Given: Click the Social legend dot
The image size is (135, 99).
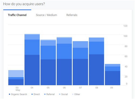Looking at the screenshot, I should pyautogui.click(x=60, y=94).
